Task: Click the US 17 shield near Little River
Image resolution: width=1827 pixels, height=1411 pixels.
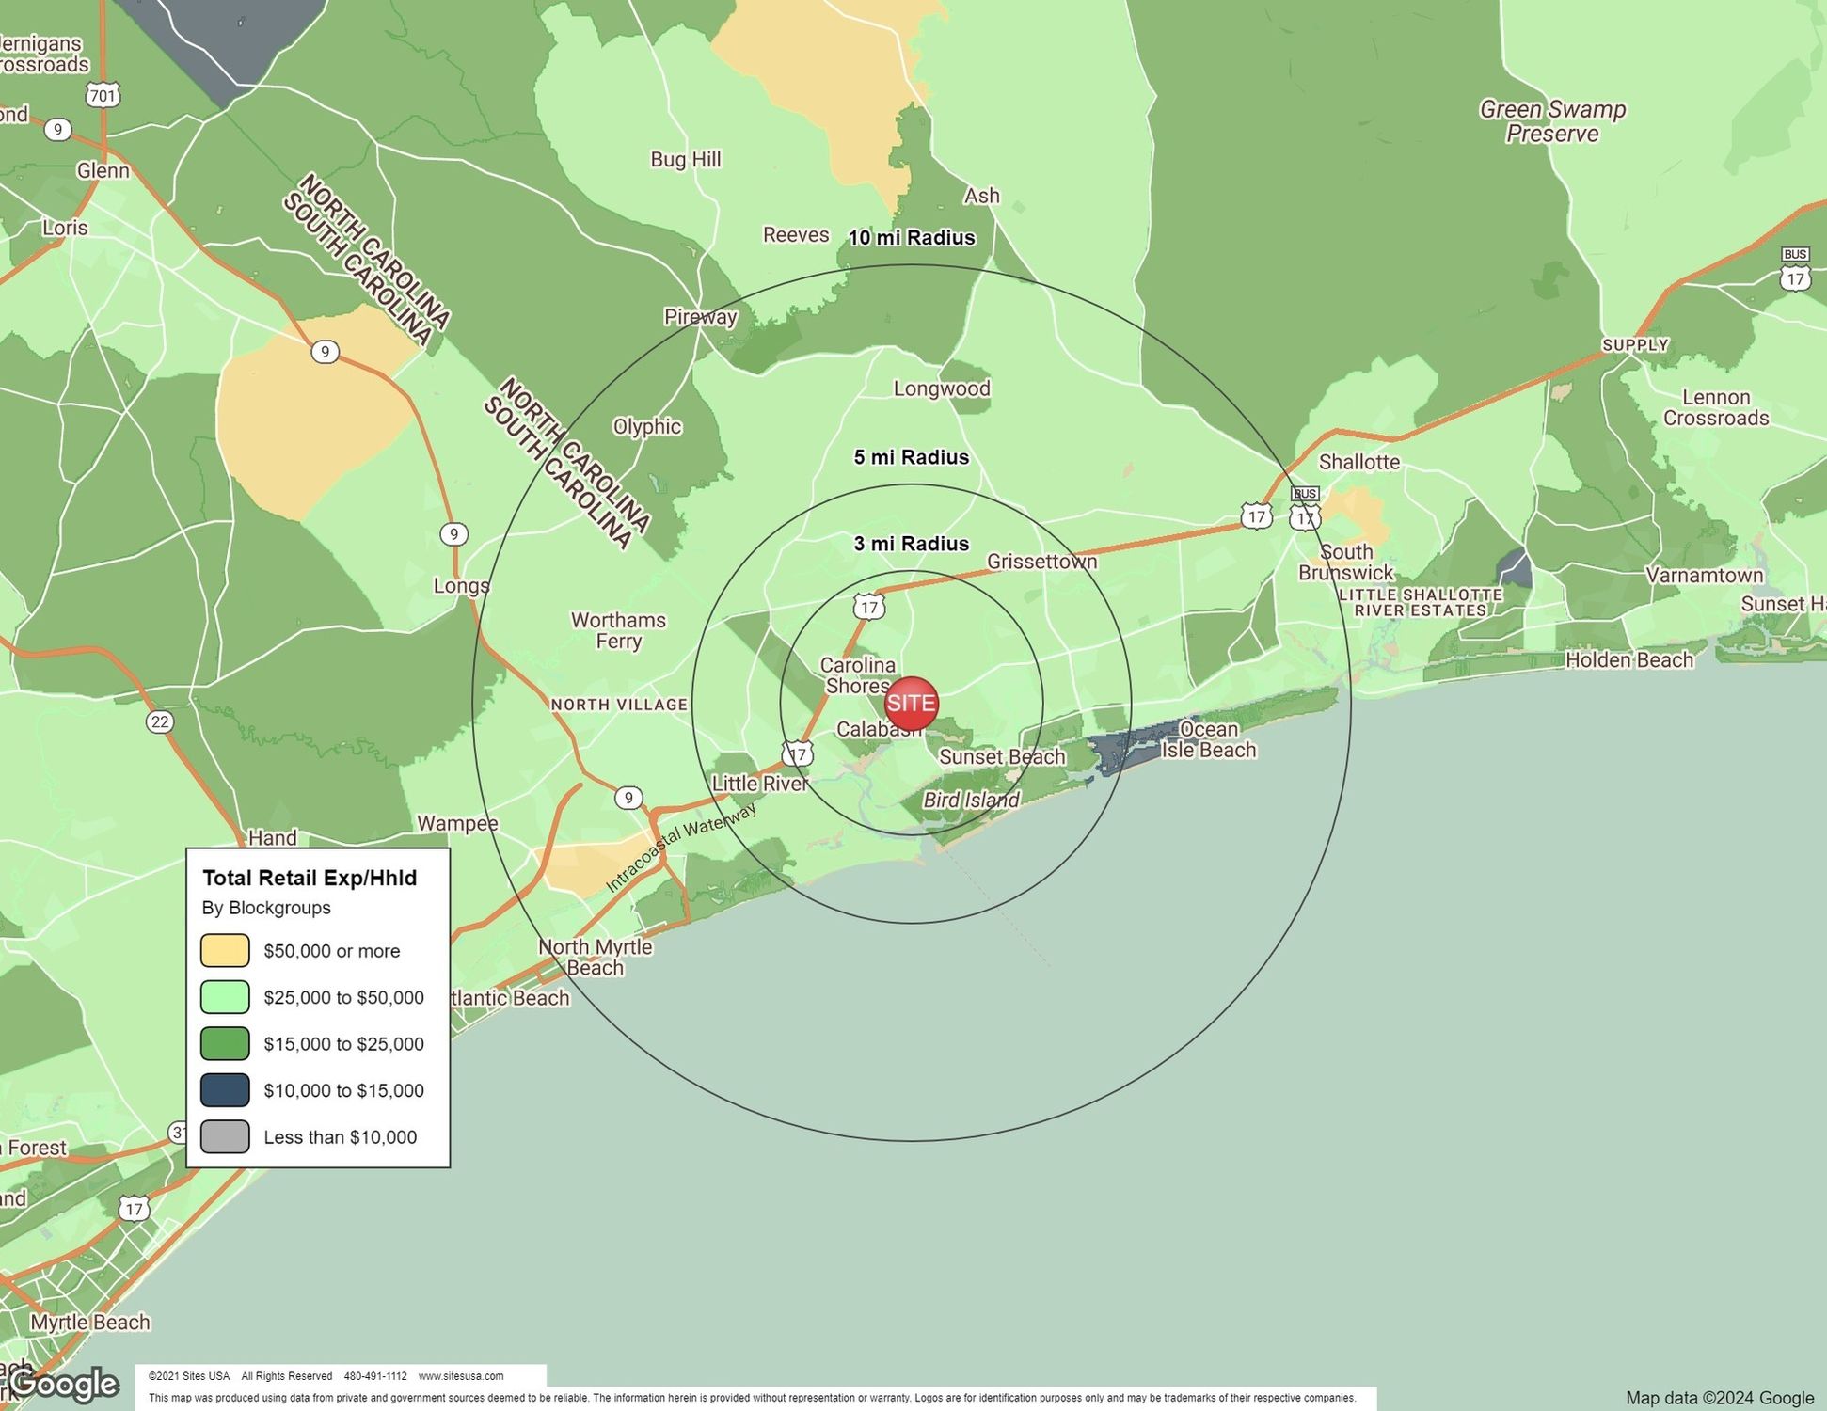Action: [798, 754]
